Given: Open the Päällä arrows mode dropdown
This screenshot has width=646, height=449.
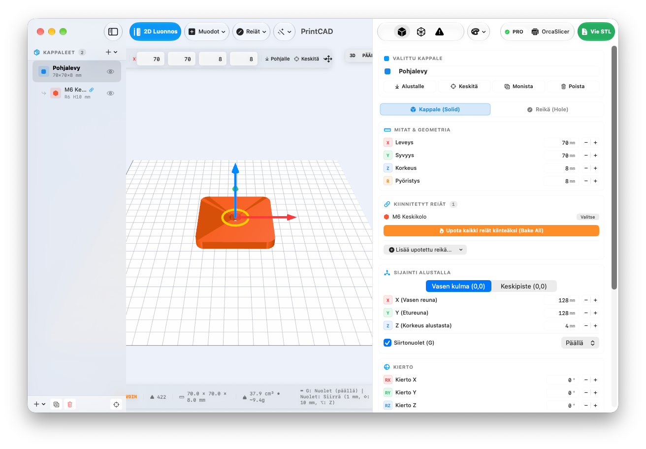Looking at the screenshot, I should 580,343.
